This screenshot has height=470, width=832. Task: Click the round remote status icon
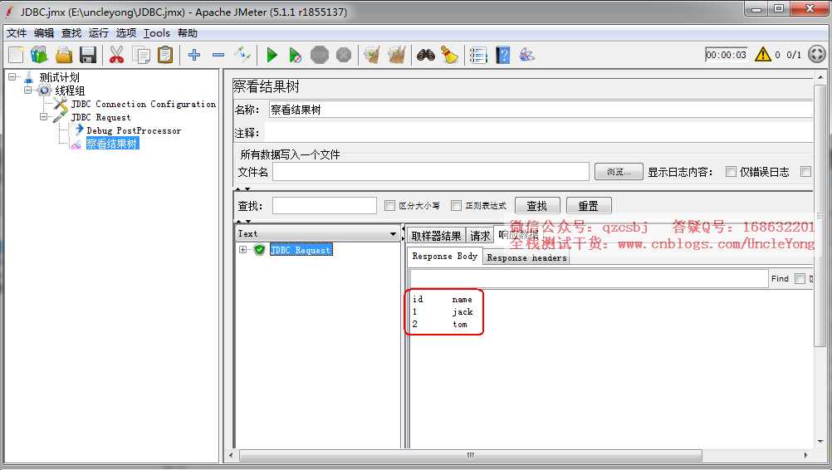point(817,54)
